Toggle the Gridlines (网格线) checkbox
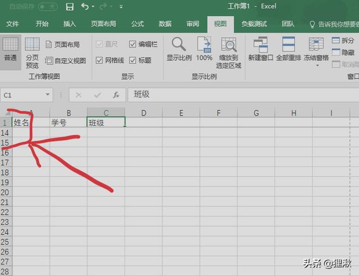 pyautogui.click(x=100, y=60)
